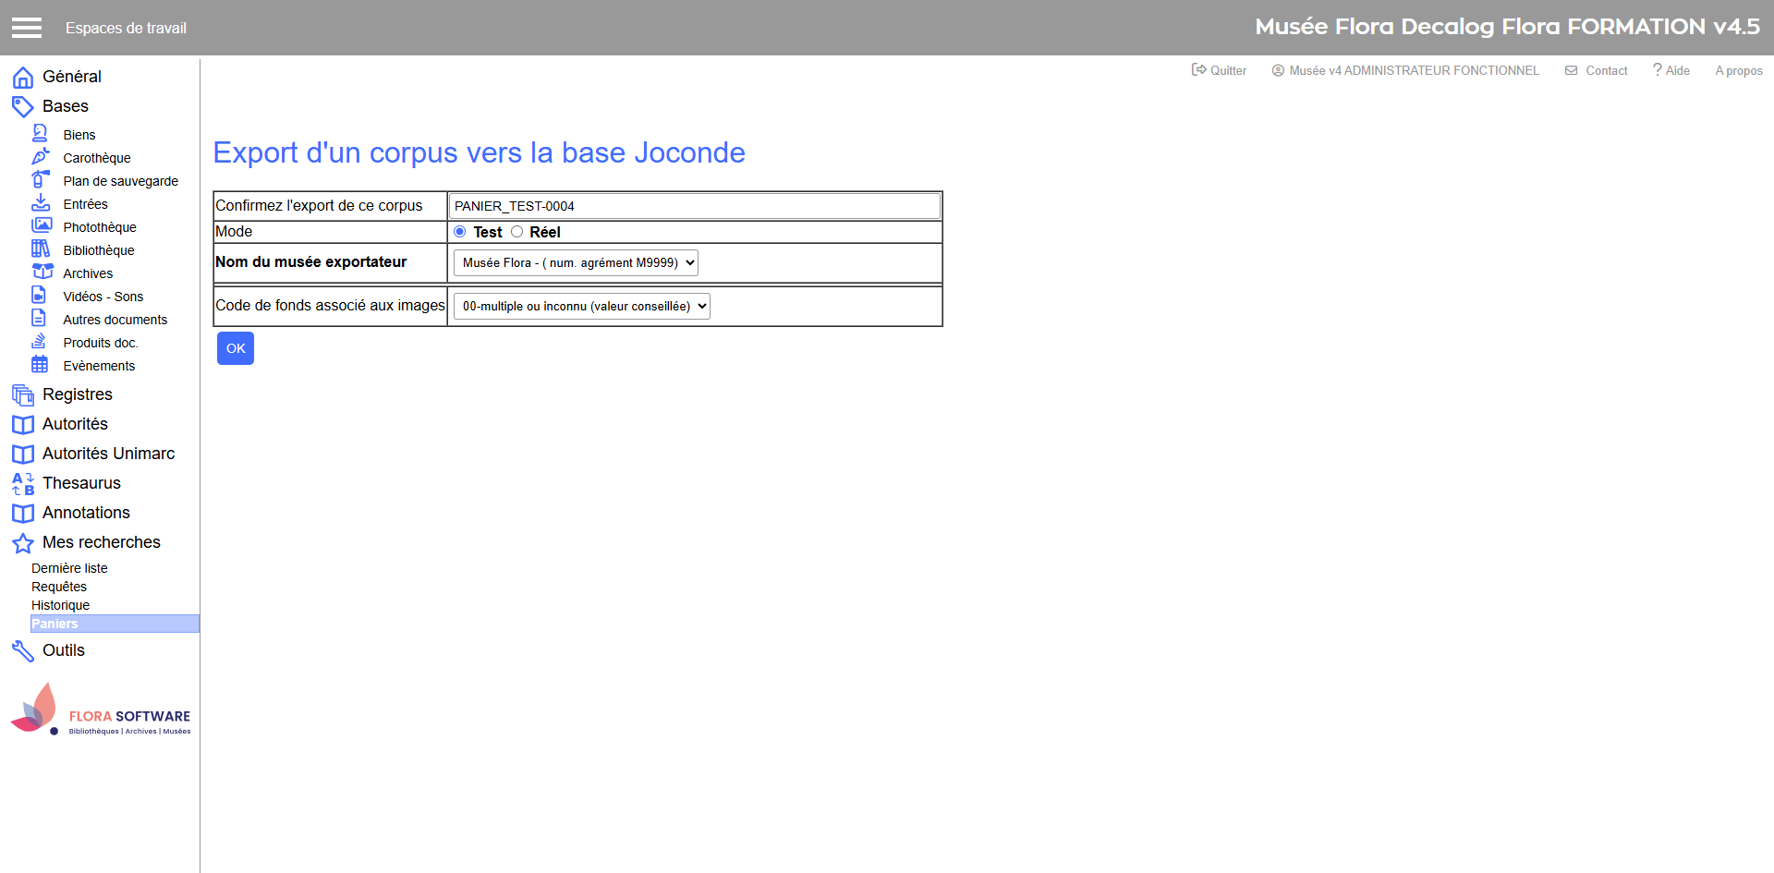Click the Entrées download icon
Viewport: 1774px width, 873px height.
tap(41, 202)
